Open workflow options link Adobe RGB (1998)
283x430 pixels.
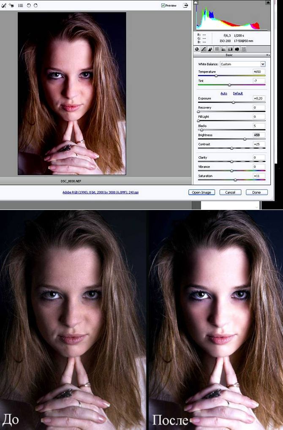101,192
